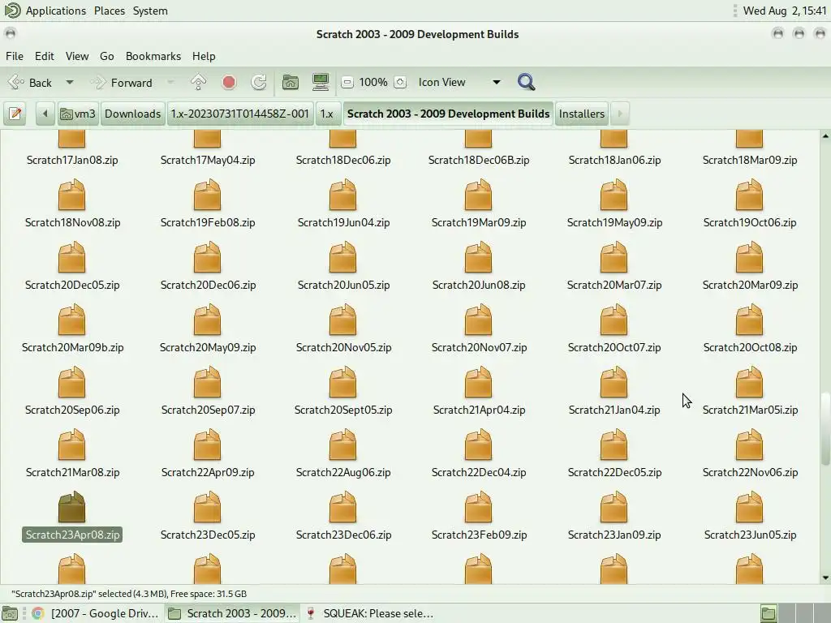831x623 pixels.
Task: Select the Scratch18Nov08.zip archive icon
Action: (x=71, y=195)
